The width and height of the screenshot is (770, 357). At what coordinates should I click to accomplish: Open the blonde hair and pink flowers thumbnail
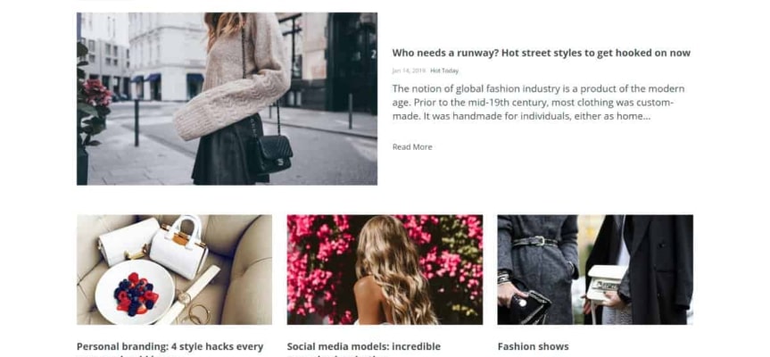[x=385, y=270]
